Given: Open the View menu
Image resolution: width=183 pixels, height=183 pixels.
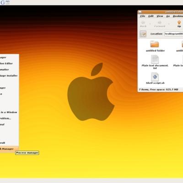Looking at the screenshot, I should [x=160, y=16].
